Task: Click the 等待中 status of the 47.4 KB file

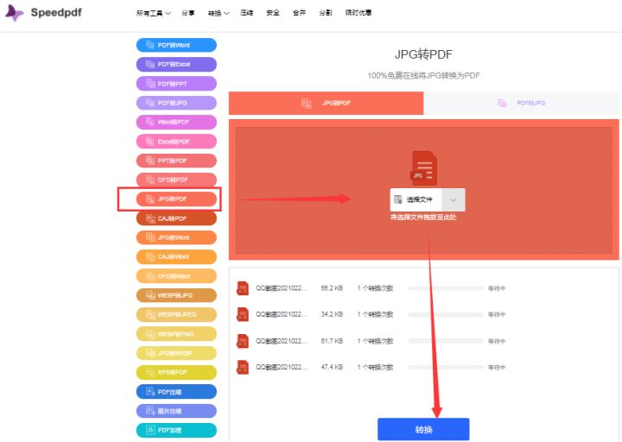Action: point(497,367)
